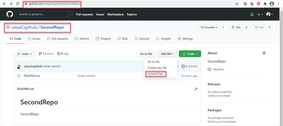Open the user avatar dropdown in header
The height and width of the screenshot is (126, 283).
[269, 14]
